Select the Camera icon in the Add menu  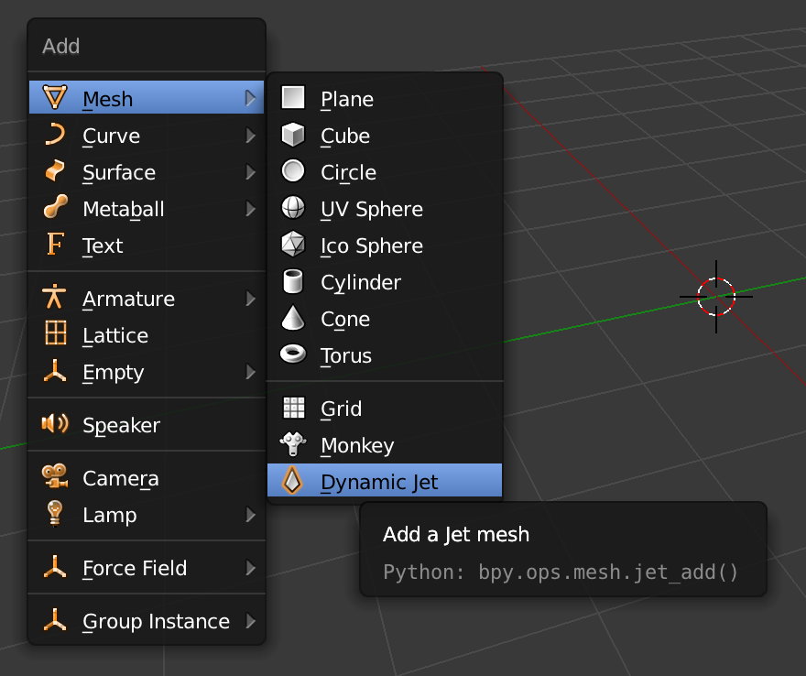[54, 477]
